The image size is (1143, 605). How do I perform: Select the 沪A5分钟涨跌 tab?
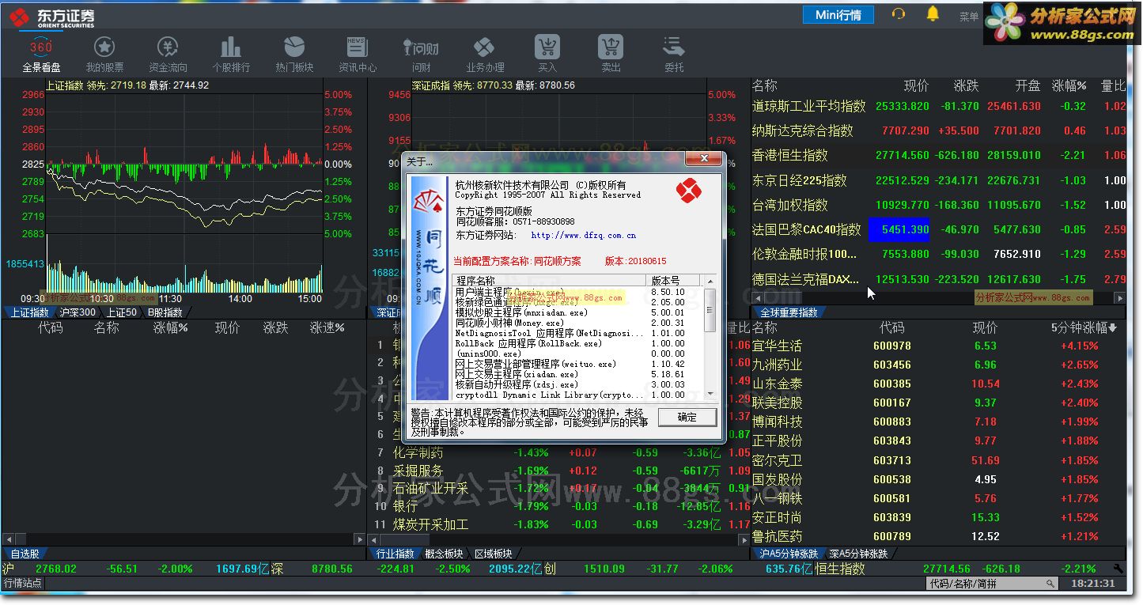[788, 554]
